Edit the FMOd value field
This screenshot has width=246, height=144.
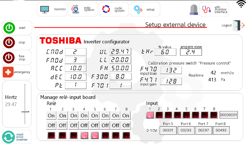tap(76, 60)
